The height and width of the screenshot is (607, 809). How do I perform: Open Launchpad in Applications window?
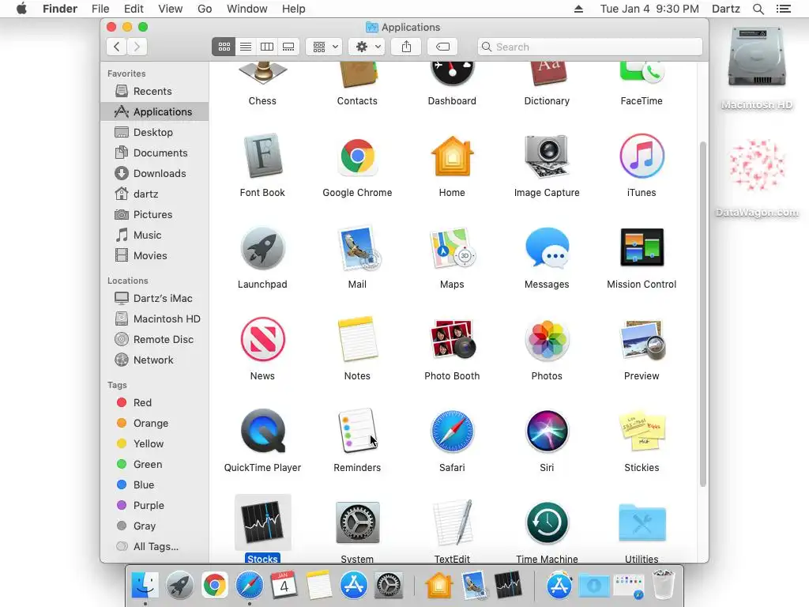tap(262, 248)
